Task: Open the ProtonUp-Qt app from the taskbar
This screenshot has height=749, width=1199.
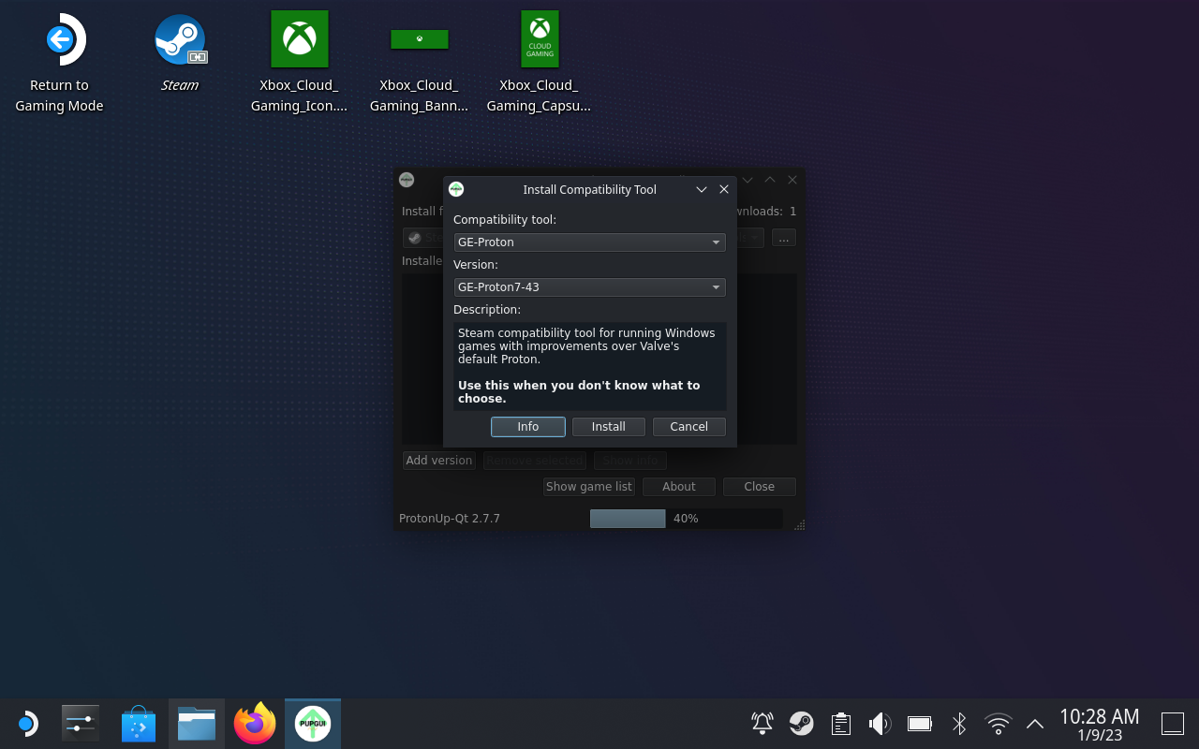Action: click(x=312, y=723)
